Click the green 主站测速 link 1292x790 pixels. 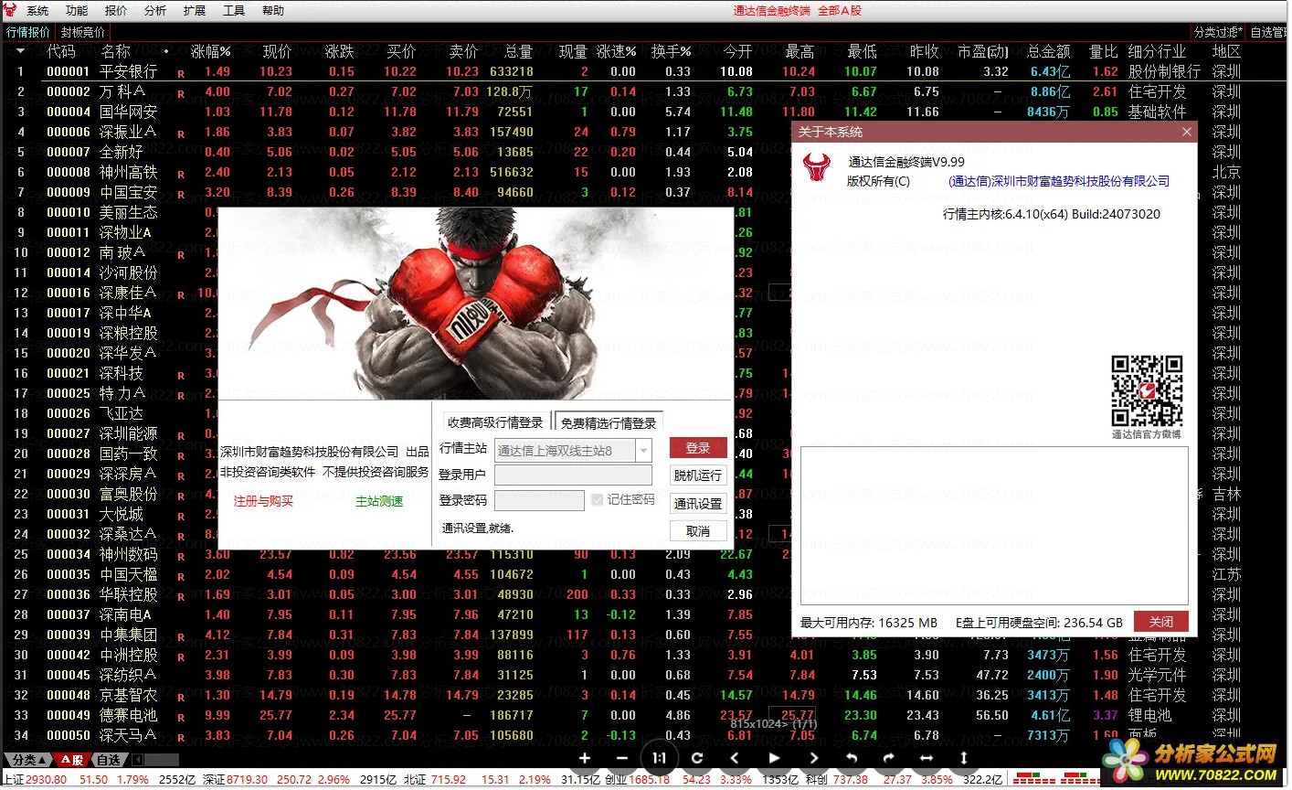click(379, 501)
